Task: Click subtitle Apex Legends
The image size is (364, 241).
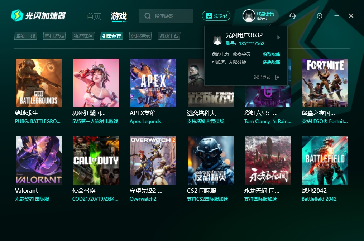Action: pyautogui.click(x=145, y=121)
